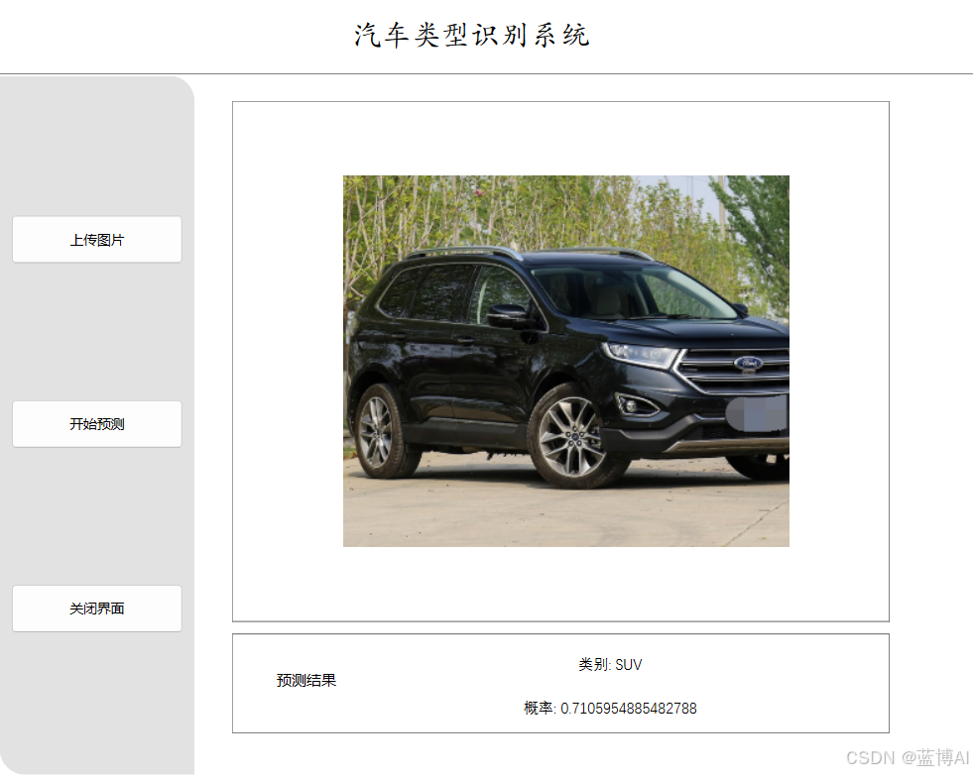Click the side mirror of the SUV
This screenshot has width=973, height=775.
508,315
